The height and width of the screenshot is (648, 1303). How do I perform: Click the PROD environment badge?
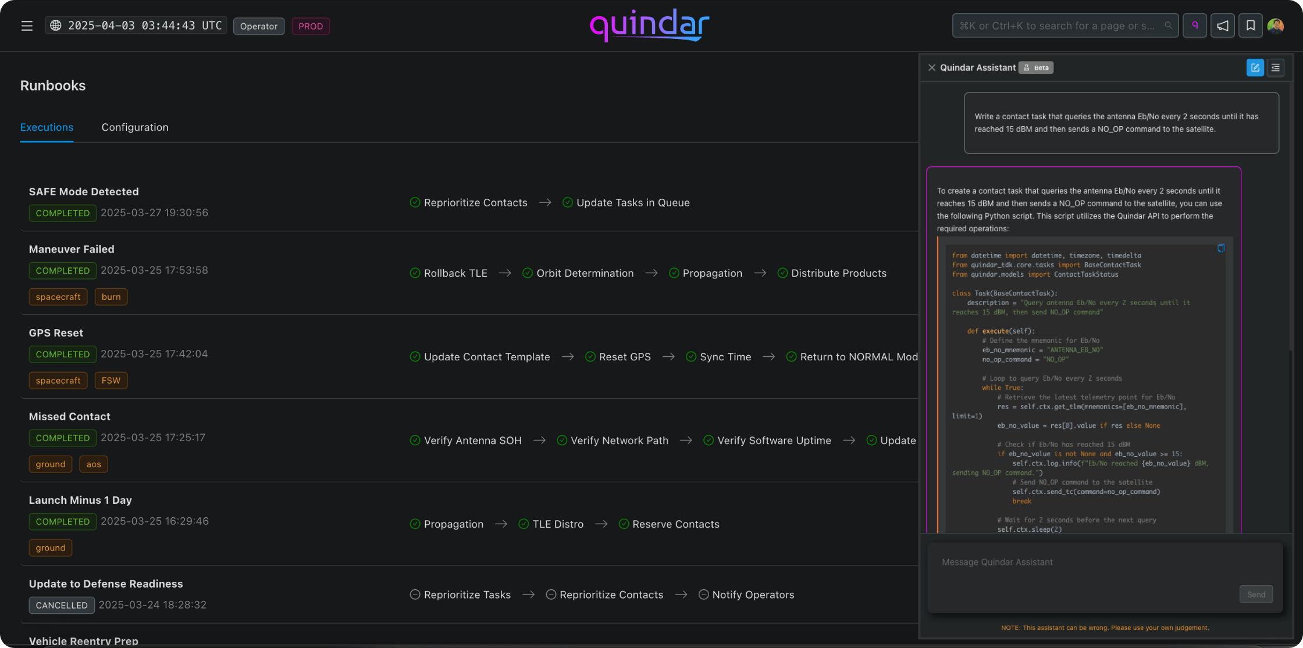click(x=310, y=26)
